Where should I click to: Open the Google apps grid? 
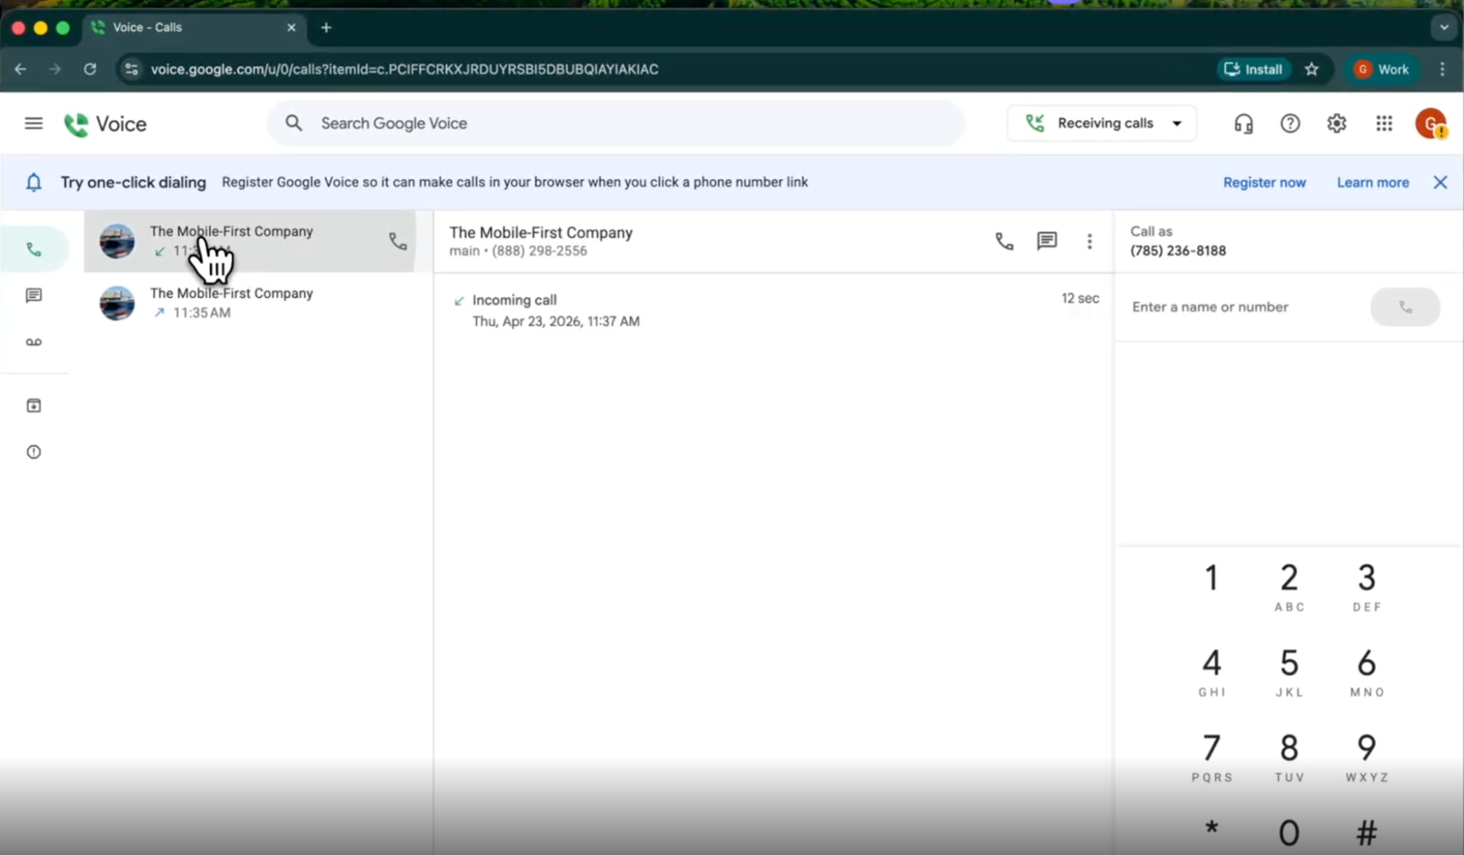(1383, 124)
